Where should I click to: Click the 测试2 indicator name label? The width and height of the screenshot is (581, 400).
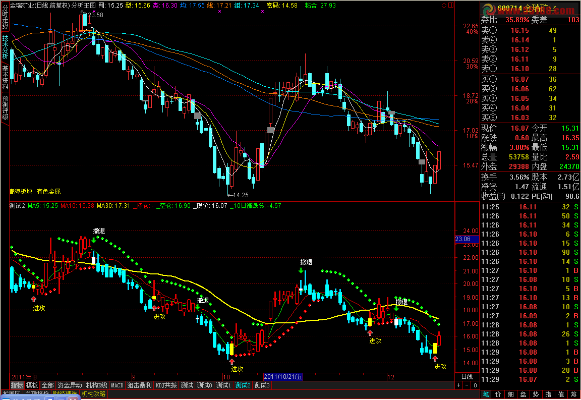click(x=17, y=206)
